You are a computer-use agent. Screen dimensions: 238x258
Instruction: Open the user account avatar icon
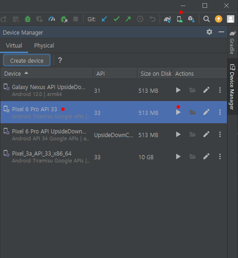point(231,19)
